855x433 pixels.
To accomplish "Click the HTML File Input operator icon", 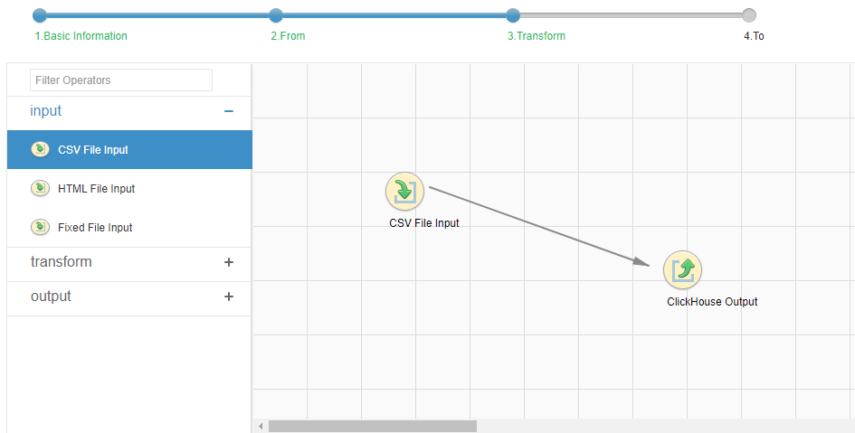I will click(x=40, y=188).
